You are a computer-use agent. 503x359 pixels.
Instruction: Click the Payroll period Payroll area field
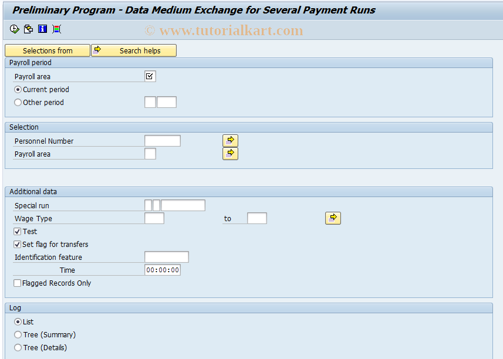pos(150,76)
